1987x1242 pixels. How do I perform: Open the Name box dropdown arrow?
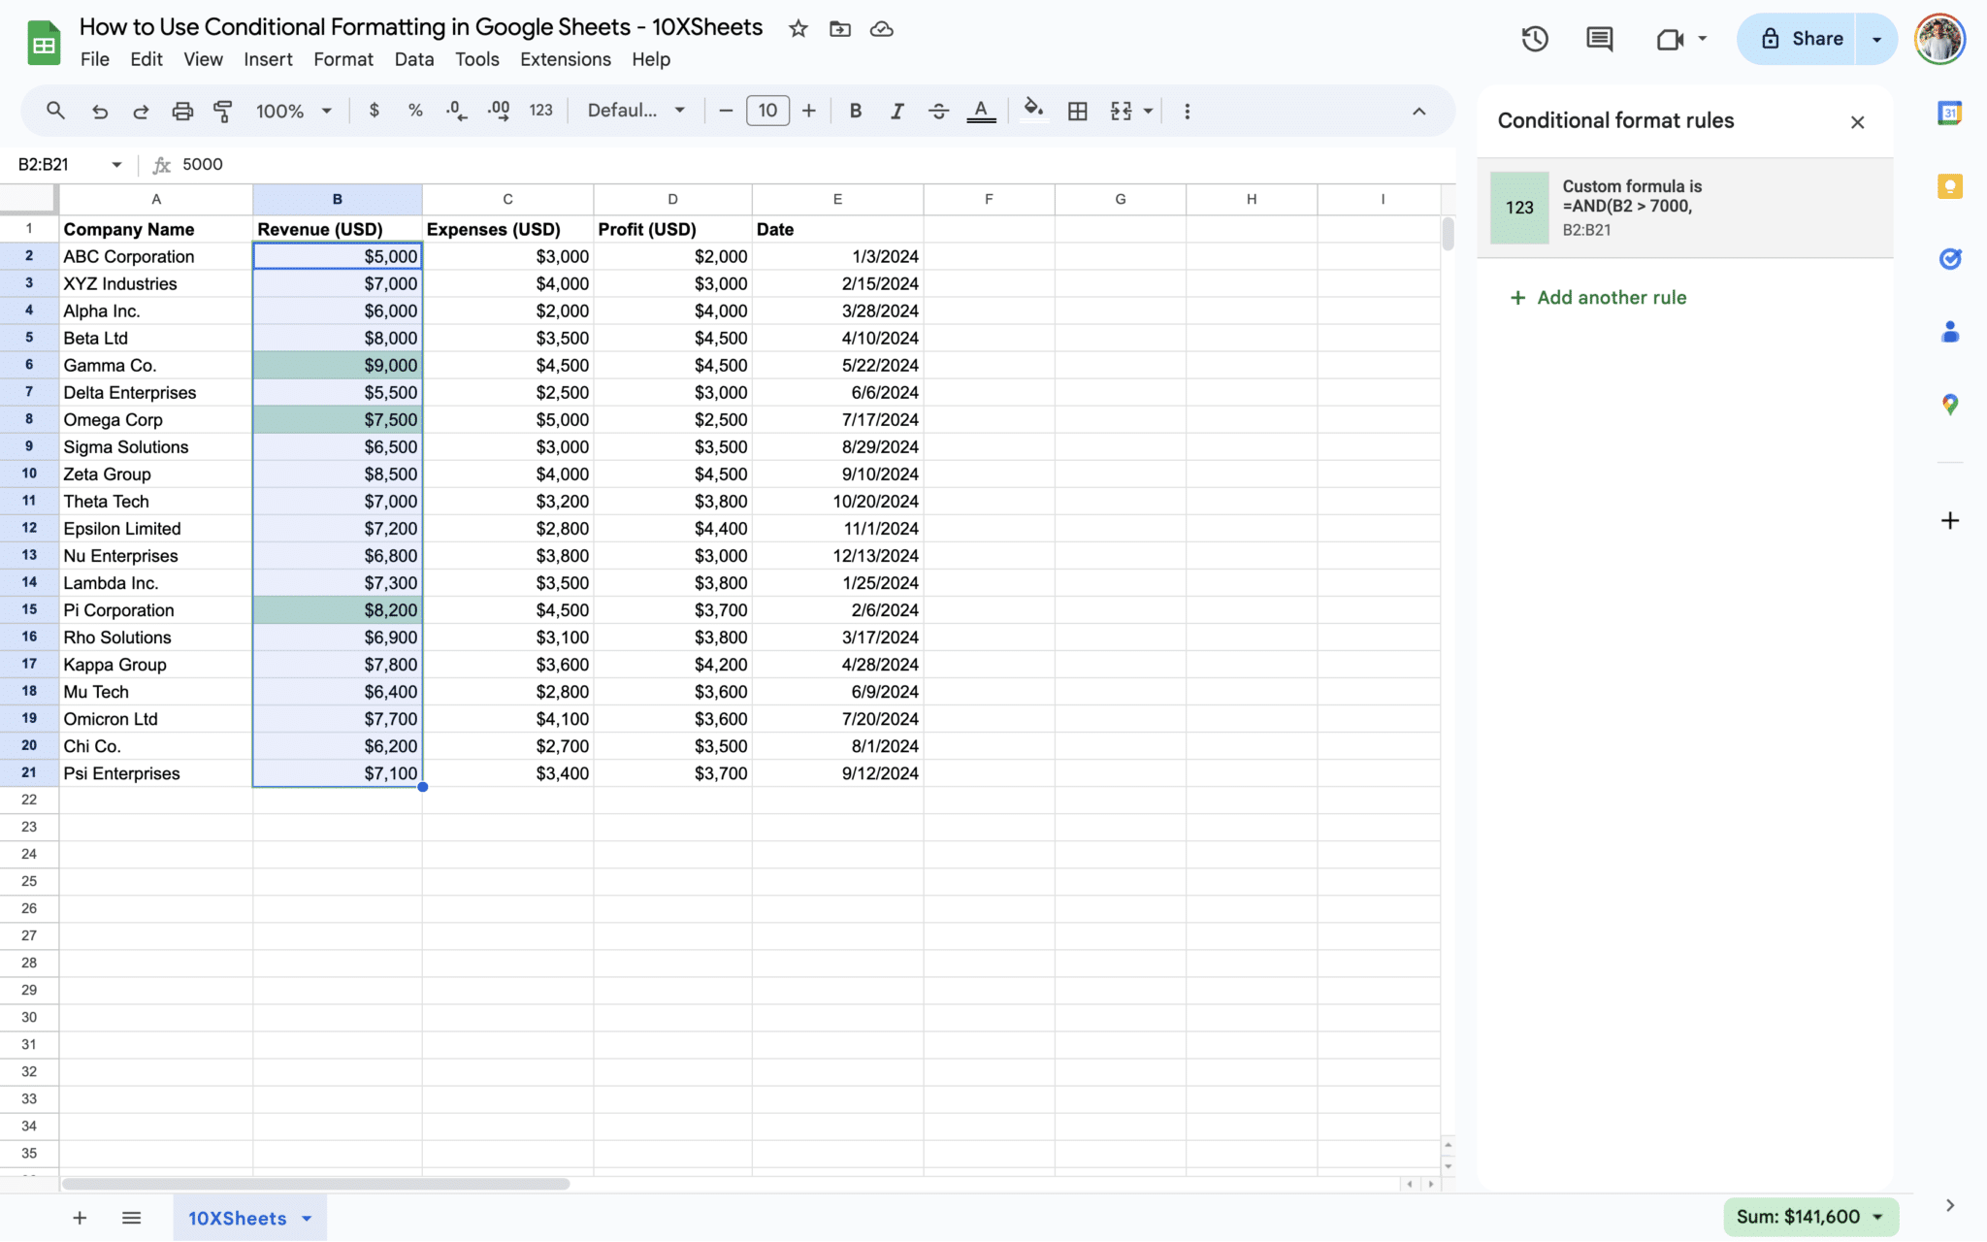pos(116,164)
